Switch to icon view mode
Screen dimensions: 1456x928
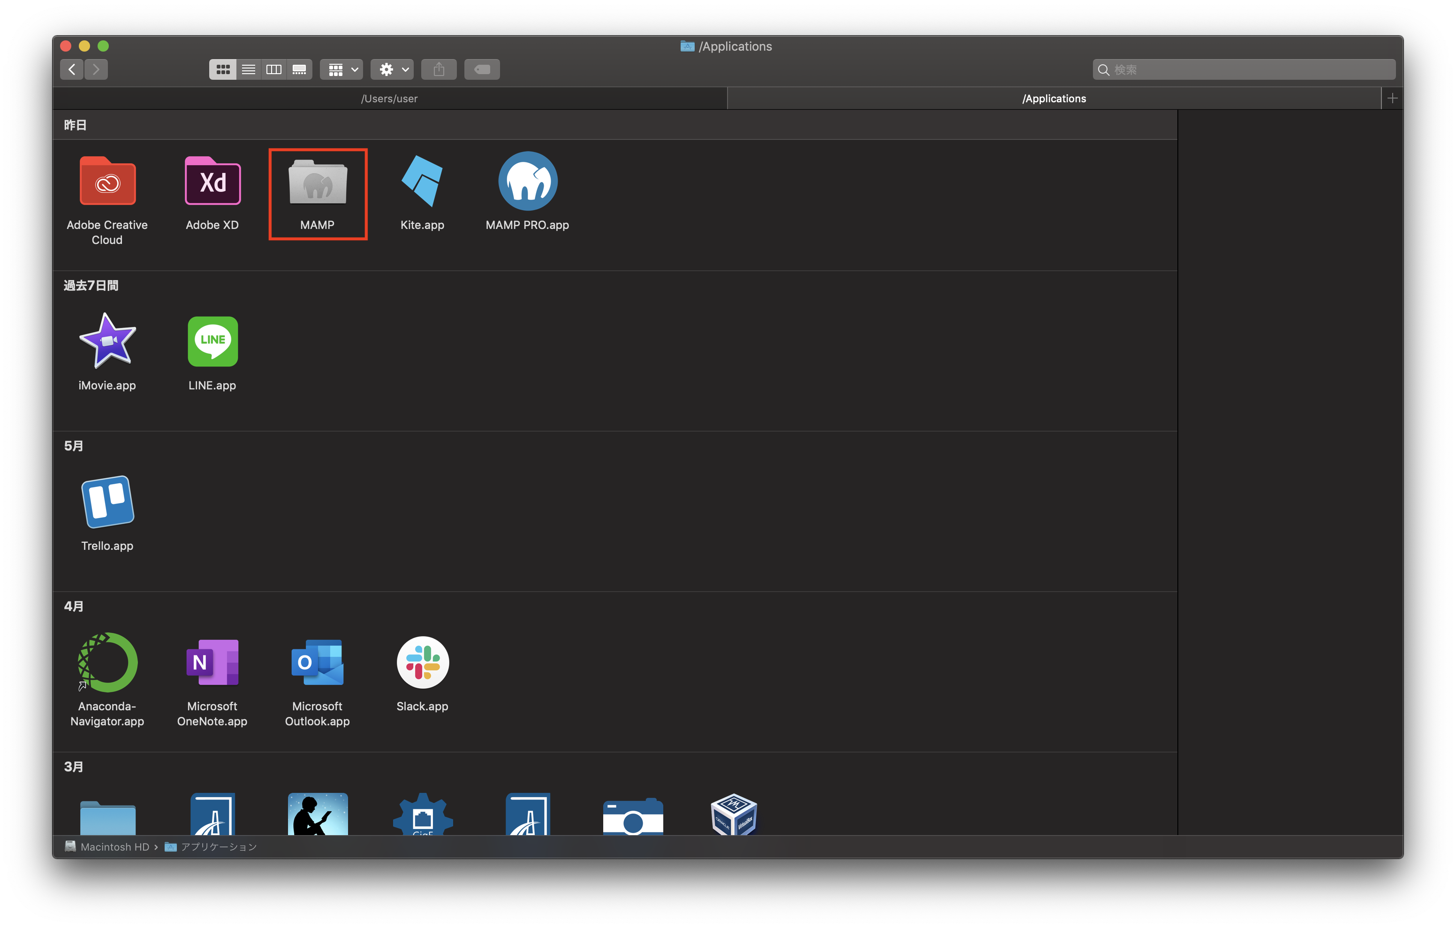click(x=222, y=69)
